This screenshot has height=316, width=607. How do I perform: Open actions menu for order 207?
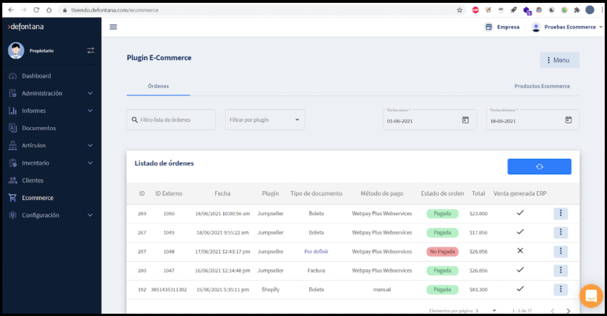[560, 251]
